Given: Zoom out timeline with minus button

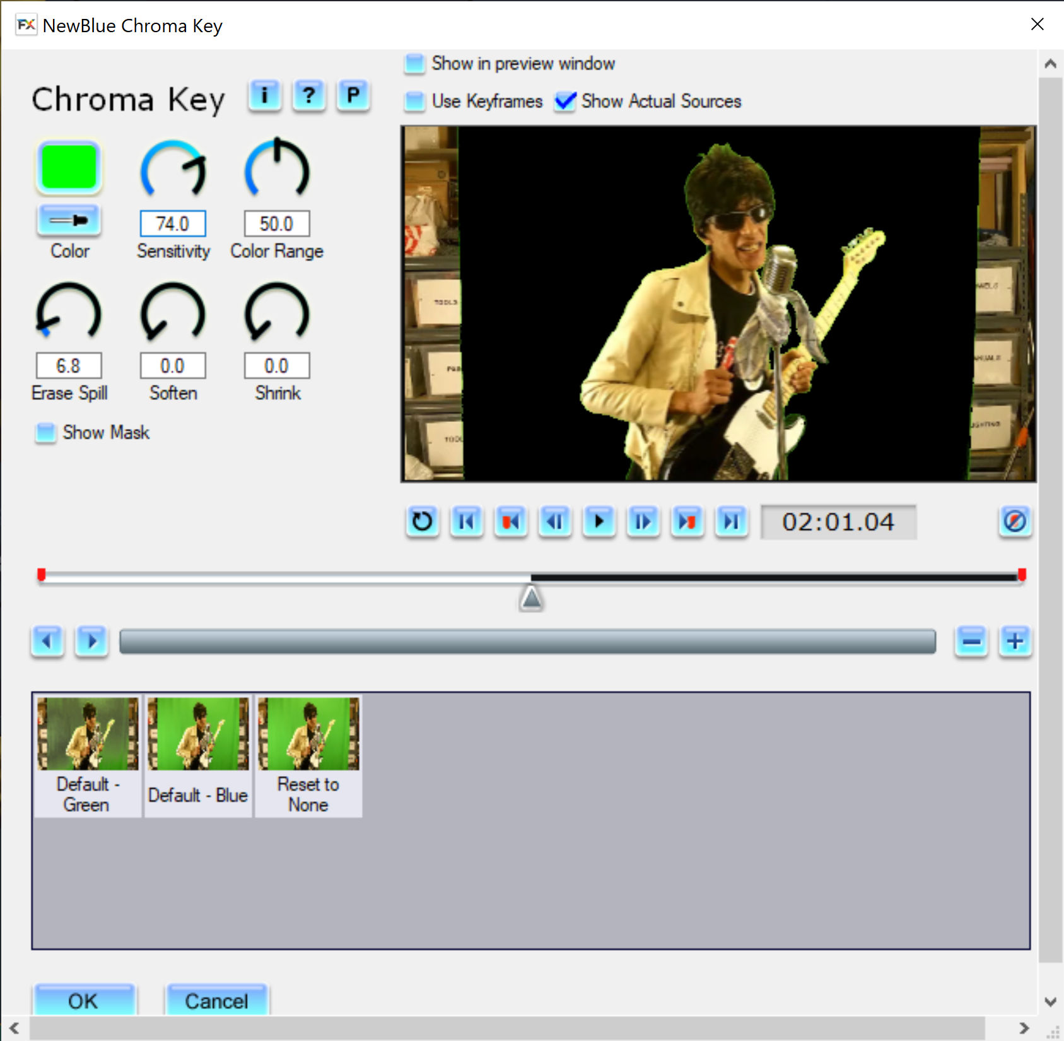Looking at the screenshot, I should [x=971, y=642].
